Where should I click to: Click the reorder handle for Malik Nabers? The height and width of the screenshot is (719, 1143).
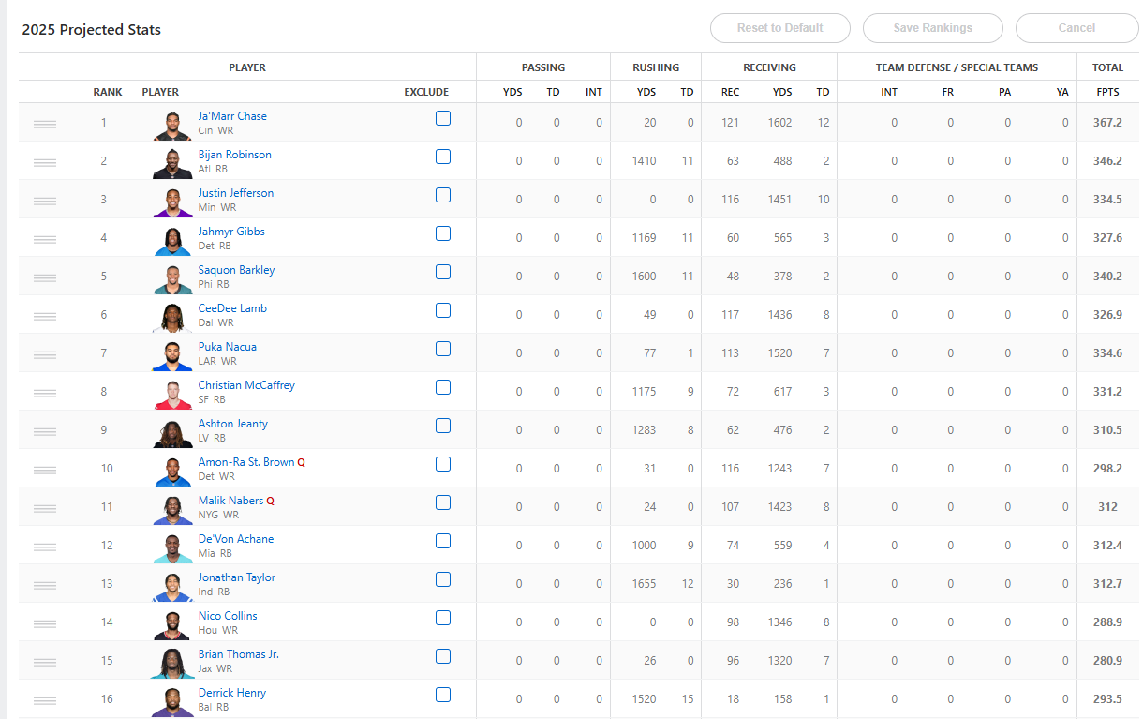(45, 508)
